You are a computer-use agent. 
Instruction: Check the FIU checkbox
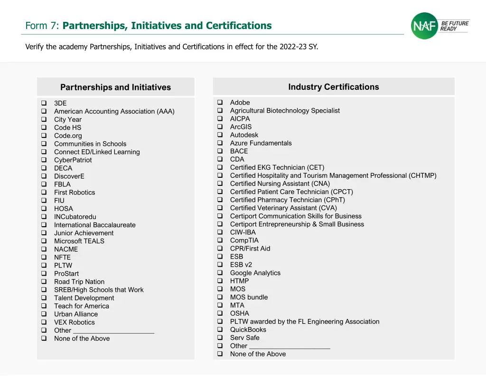[44, 200]
